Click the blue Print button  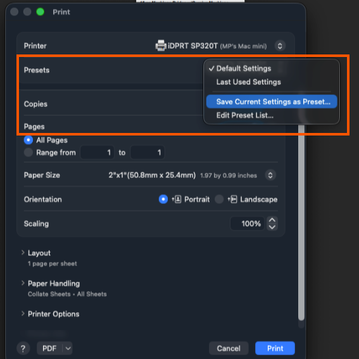[x=275, y=348]
